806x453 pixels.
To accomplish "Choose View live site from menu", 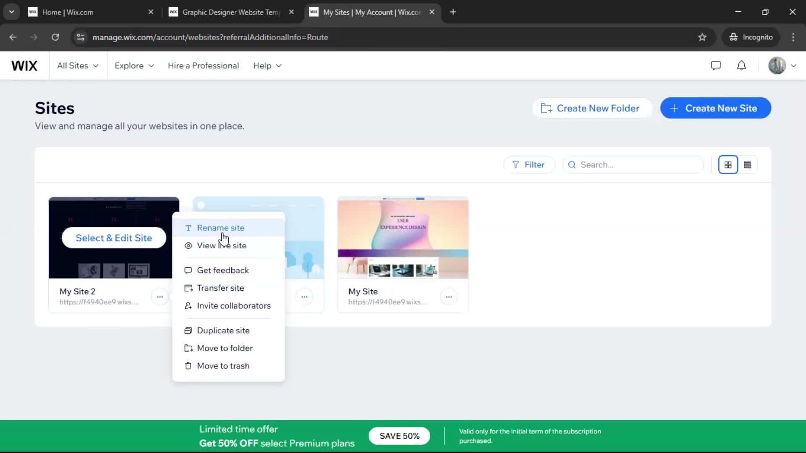I will (x=228, y=246).
